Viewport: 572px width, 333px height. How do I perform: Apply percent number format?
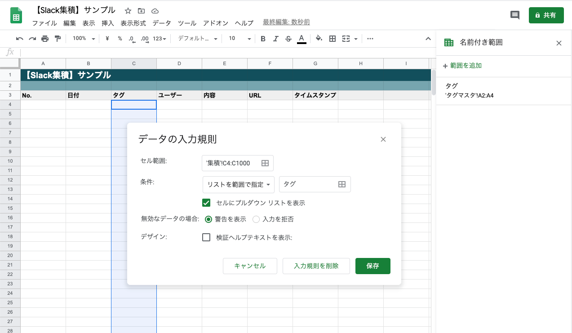point(120,39)
